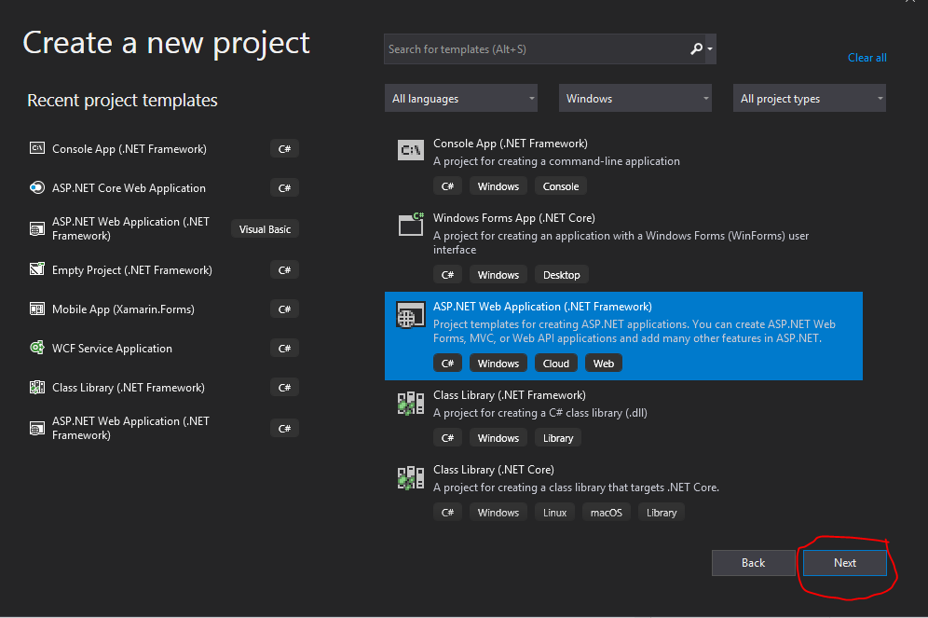
Task: Click the Desktop tag under Windows Forms App
Action: (561, 275)
